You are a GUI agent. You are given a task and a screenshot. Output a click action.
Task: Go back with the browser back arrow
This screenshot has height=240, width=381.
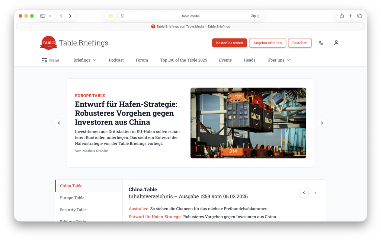[x=61, y=16]
